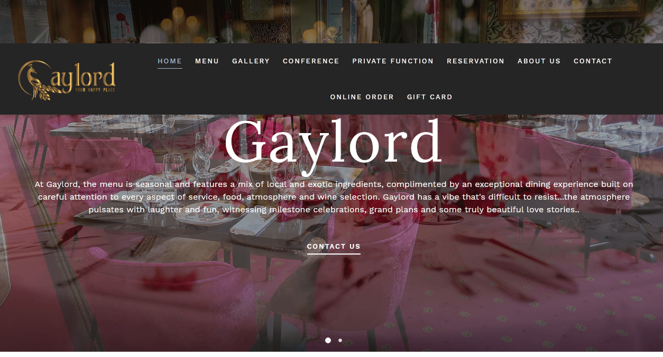The height and width of the screenshot is (357, 663).
Task: Click the top banner image strip
Action: coord(331,22)
